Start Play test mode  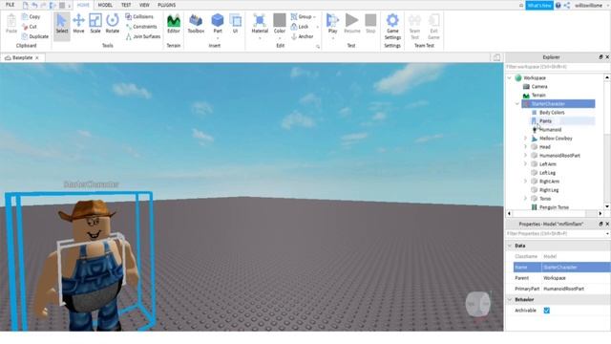(333, 23)
